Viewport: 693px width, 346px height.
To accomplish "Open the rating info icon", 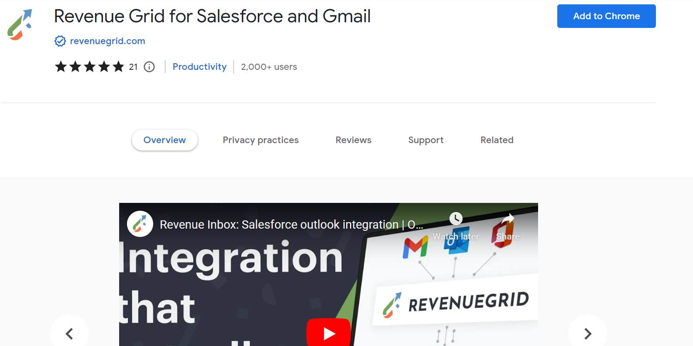I will click(149, 67).
